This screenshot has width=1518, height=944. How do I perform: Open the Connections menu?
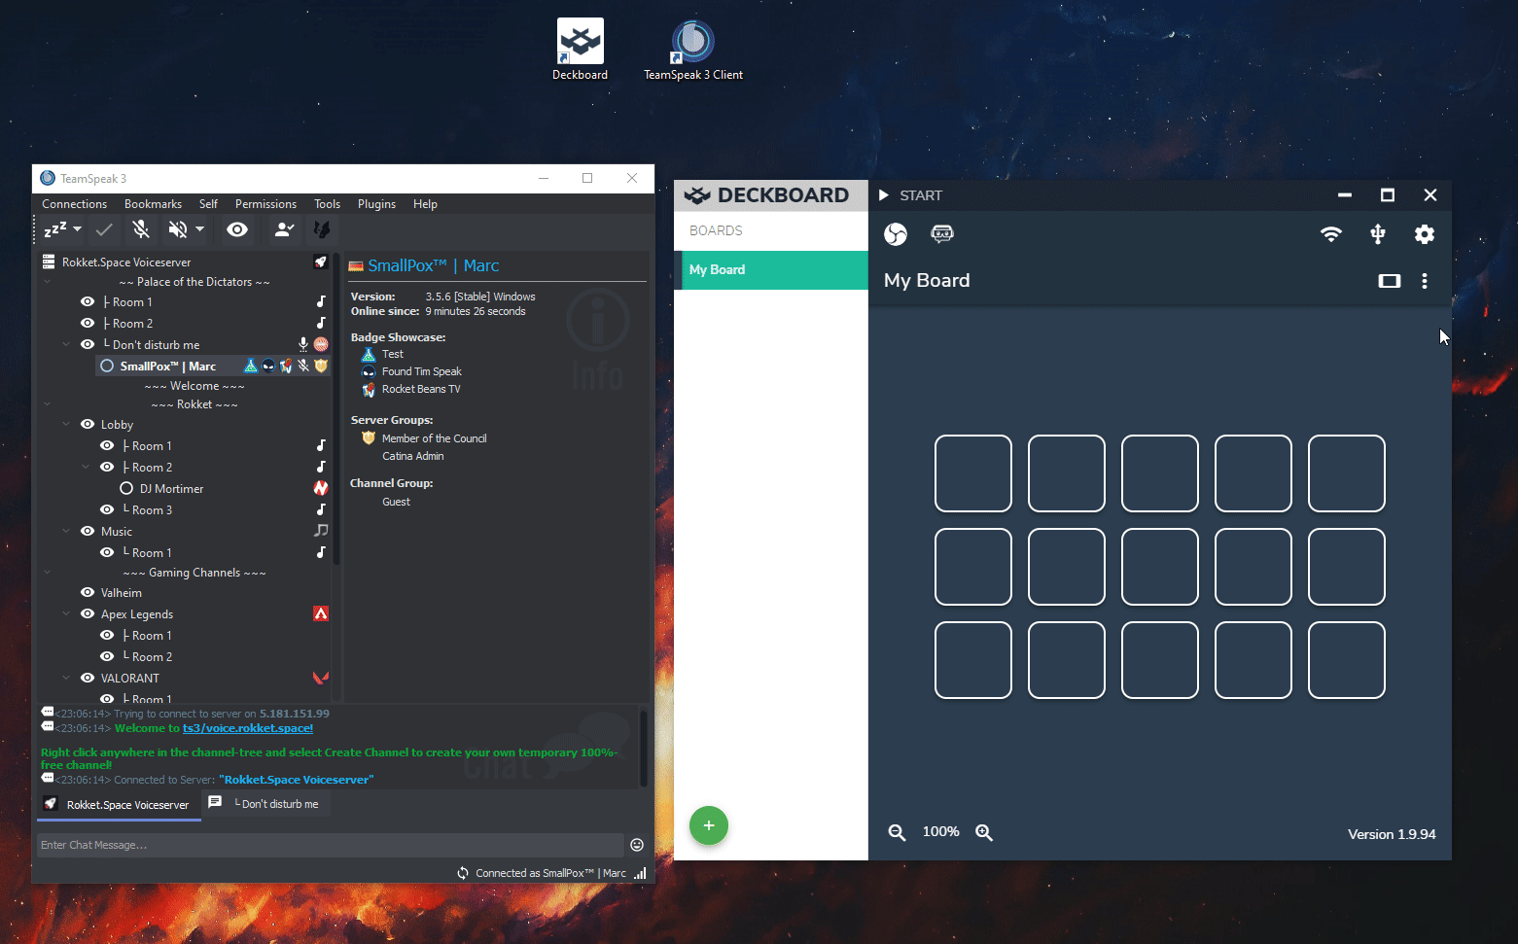tap(75, 204)
